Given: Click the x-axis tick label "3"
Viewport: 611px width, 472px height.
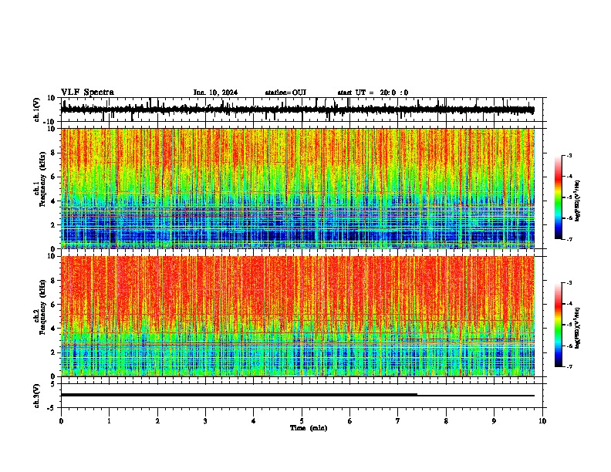Looking at the screenshot, I should pos(205,421).
